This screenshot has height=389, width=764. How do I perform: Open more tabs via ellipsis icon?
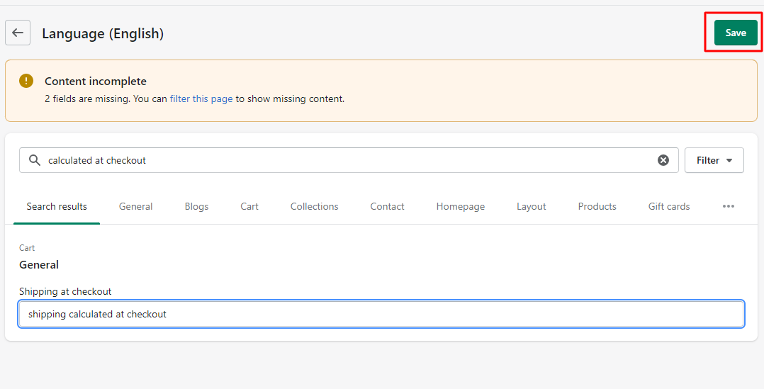729,206
